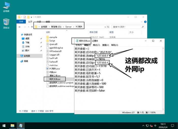Open Notepad 格式(O) menu
This screenshot has width=178, height=129.
(96, 45)
